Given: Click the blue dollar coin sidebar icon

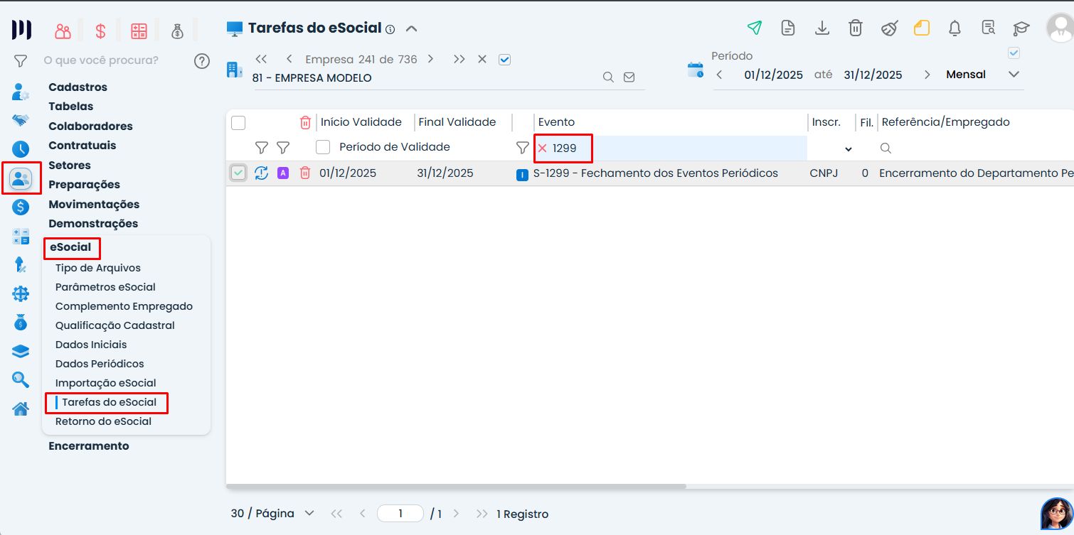Looking at the screenshot, I should tap(21, 207).
